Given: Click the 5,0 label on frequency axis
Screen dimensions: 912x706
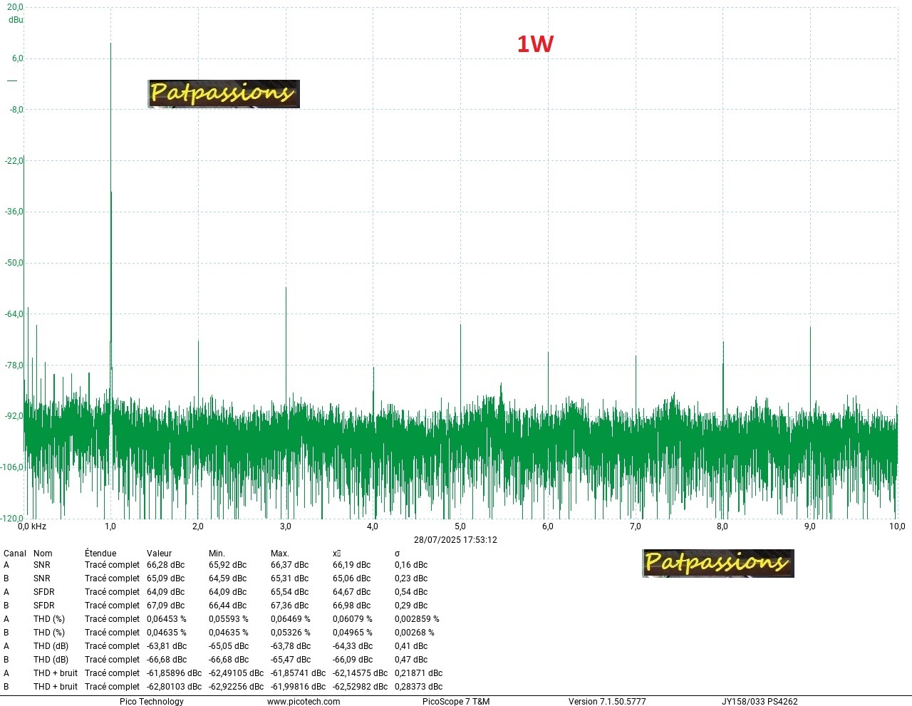Looking at the screenshot, I should (460, 526).
